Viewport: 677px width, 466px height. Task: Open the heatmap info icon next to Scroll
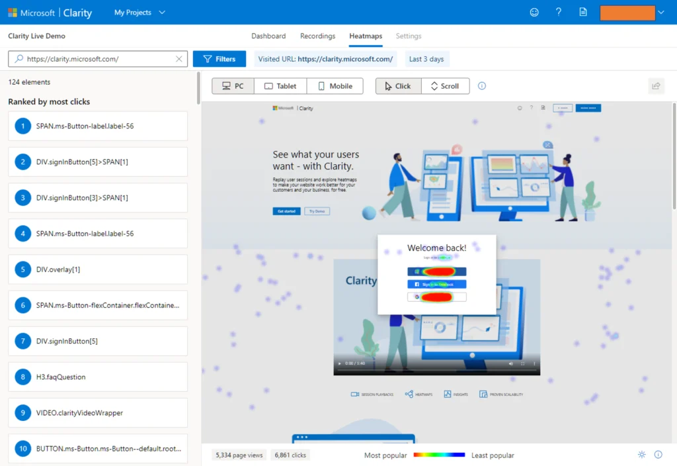coord(482,86)
